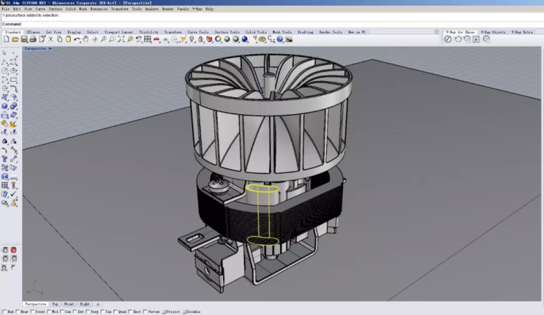Click the Cut scissors icon
The width and height of the screenshot is (544, 315).
(51, 39)
